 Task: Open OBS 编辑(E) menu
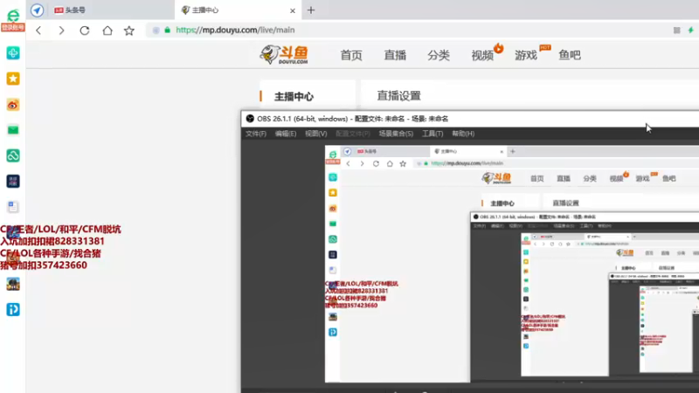click(x=286, y=134)
